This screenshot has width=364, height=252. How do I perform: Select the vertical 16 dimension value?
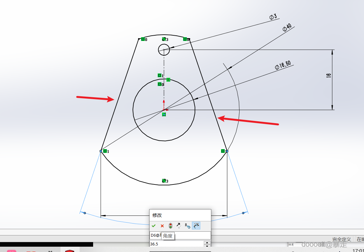pos(329,75)
